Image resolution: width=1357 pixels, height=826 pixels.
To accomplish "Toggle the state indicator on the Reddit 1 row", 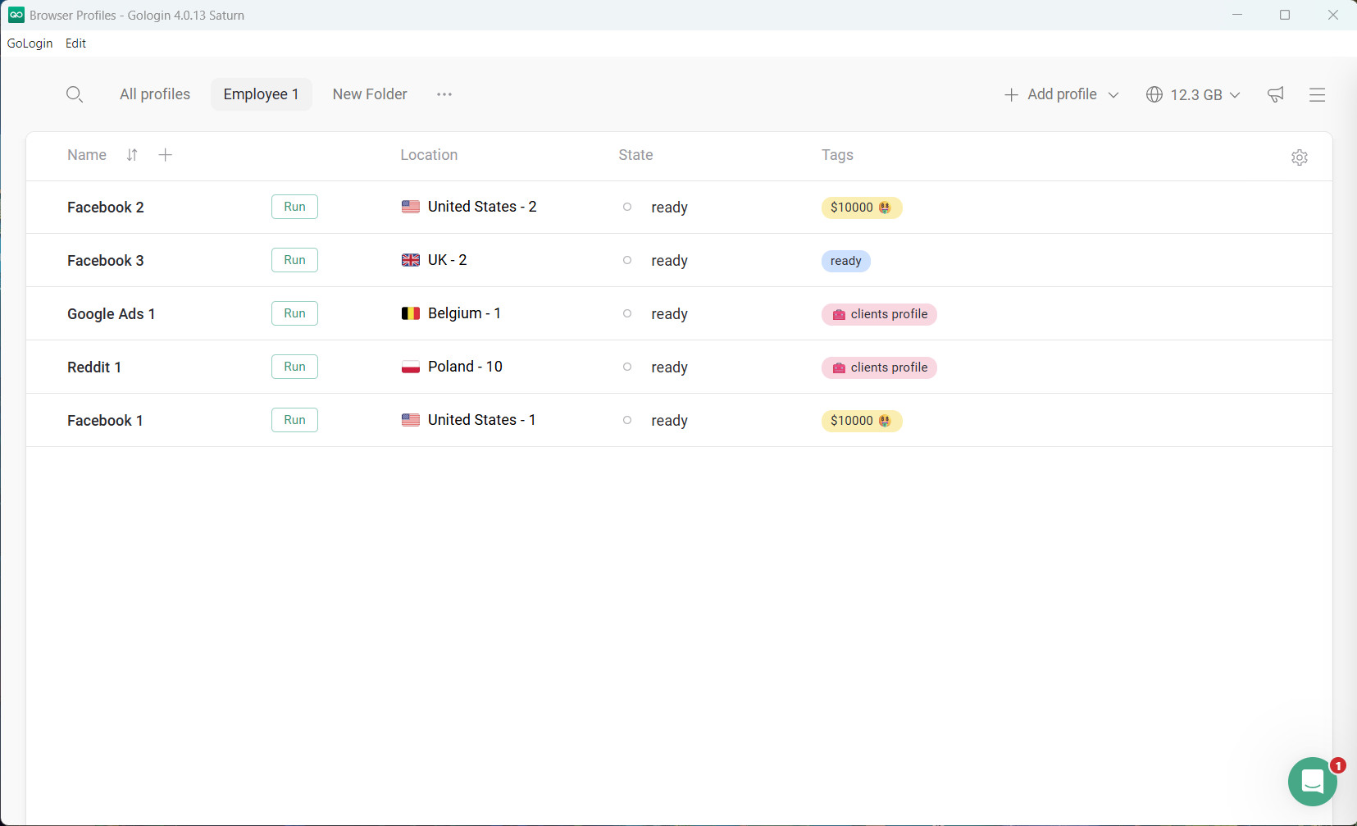I will point(626,367).
